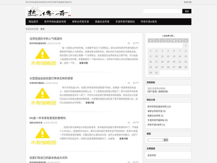This screenshot has height=163, width=217.
Task: Go to next month » in calendar
Action: pyautogui.click(x=174, y=36)
